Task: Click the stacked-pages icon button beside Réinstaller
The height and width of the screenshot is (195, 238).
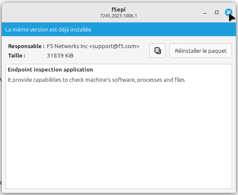Action: point(158,51)
